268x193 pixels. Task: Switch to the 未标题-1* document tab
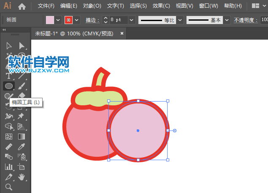(x=74, y=34)
